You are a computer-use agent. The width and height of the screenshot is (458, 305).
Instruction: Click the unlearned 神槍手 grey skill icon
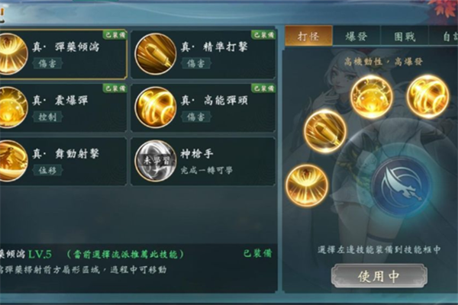coord(156,161)
